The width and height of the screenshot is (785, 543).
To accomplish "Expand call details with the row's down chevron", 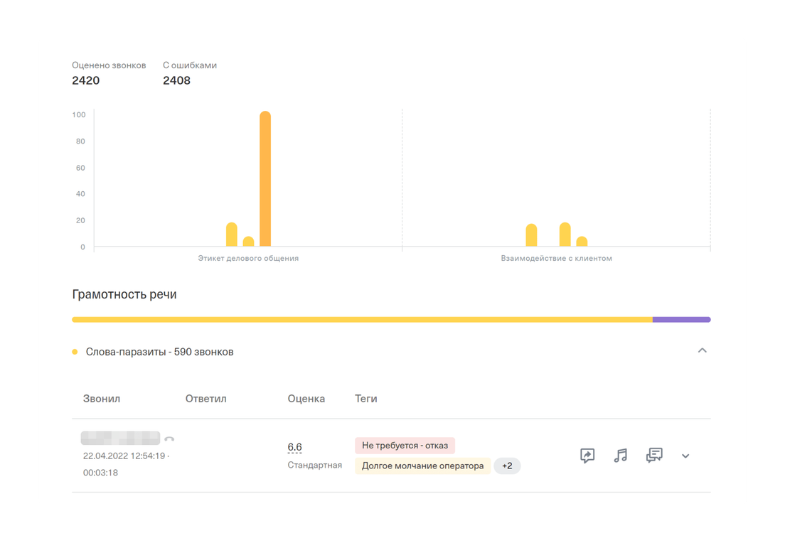I will click(685, 456).
